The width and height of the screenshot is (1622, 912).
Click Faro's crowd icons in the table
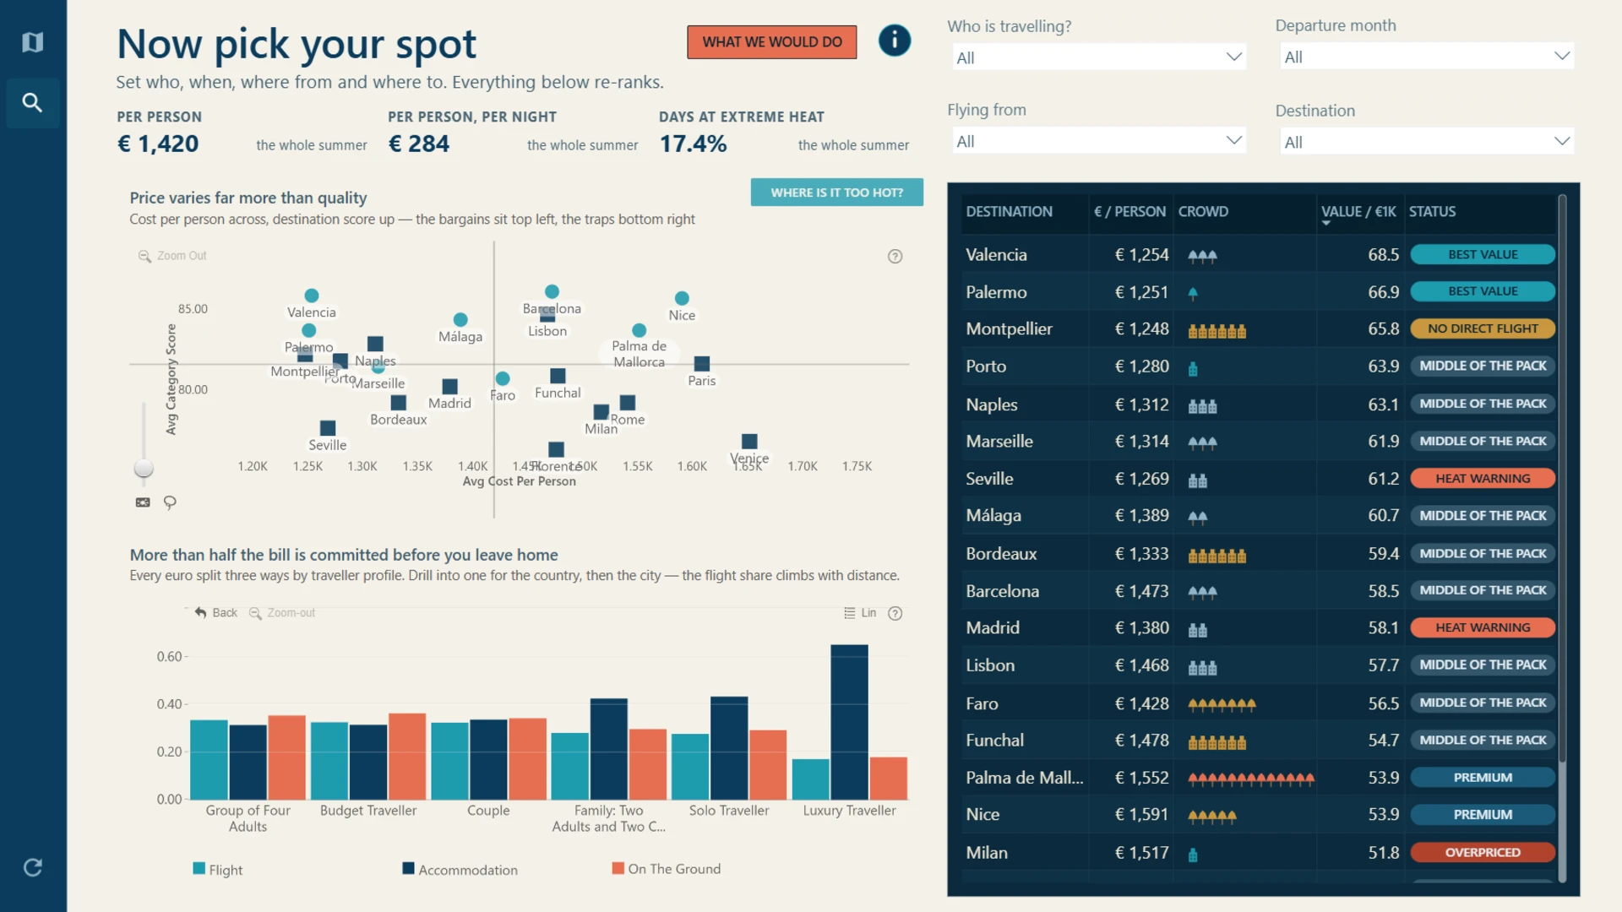tap(1222, 704)
